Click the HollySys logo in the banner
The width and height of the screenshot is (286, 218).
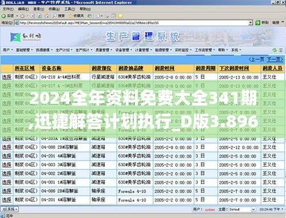26,37
